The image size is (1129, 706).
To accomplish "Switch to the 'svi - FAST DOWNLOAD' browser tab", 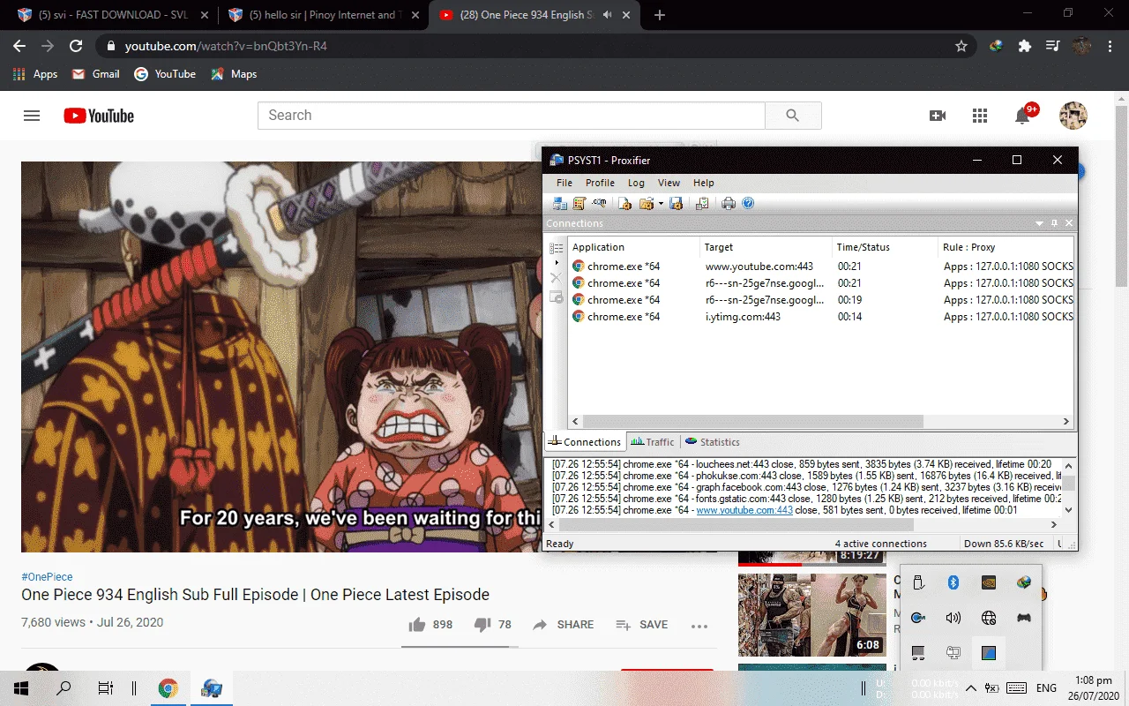I will [x=111, y=15].
